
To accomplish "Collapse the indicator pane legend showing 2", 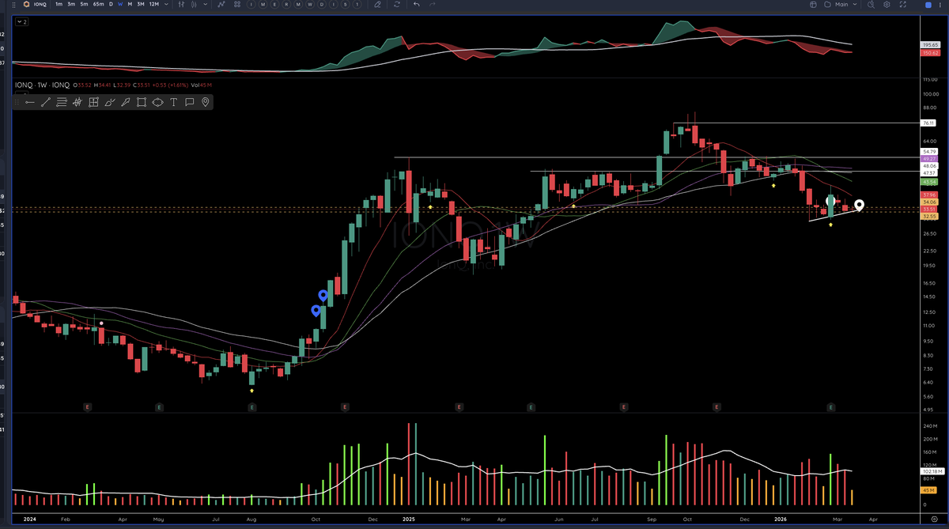I will [x=21, y=21].
